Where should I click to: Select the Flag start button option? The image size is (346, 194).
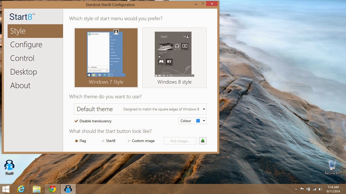click(x=81, y=141)
